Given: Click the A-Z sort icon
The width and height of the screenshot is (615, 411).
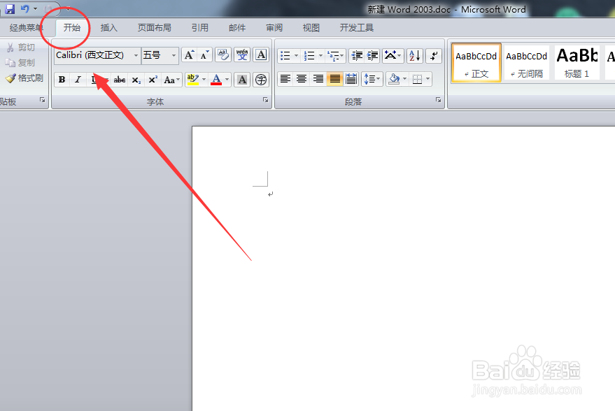Looking at the screenshot, I should pyautogui.click(x=415, y=56).
